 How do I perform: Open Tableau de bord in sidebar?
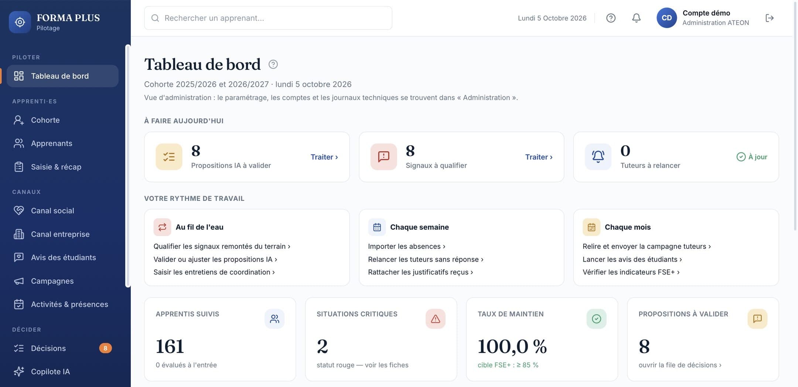[x=62, y=76]
